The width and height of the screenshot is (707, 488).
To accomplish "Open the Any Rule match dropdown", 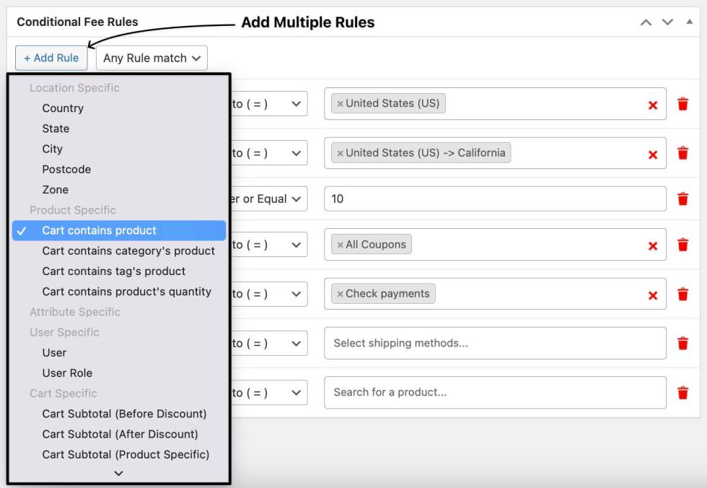I will coord(151,58).
